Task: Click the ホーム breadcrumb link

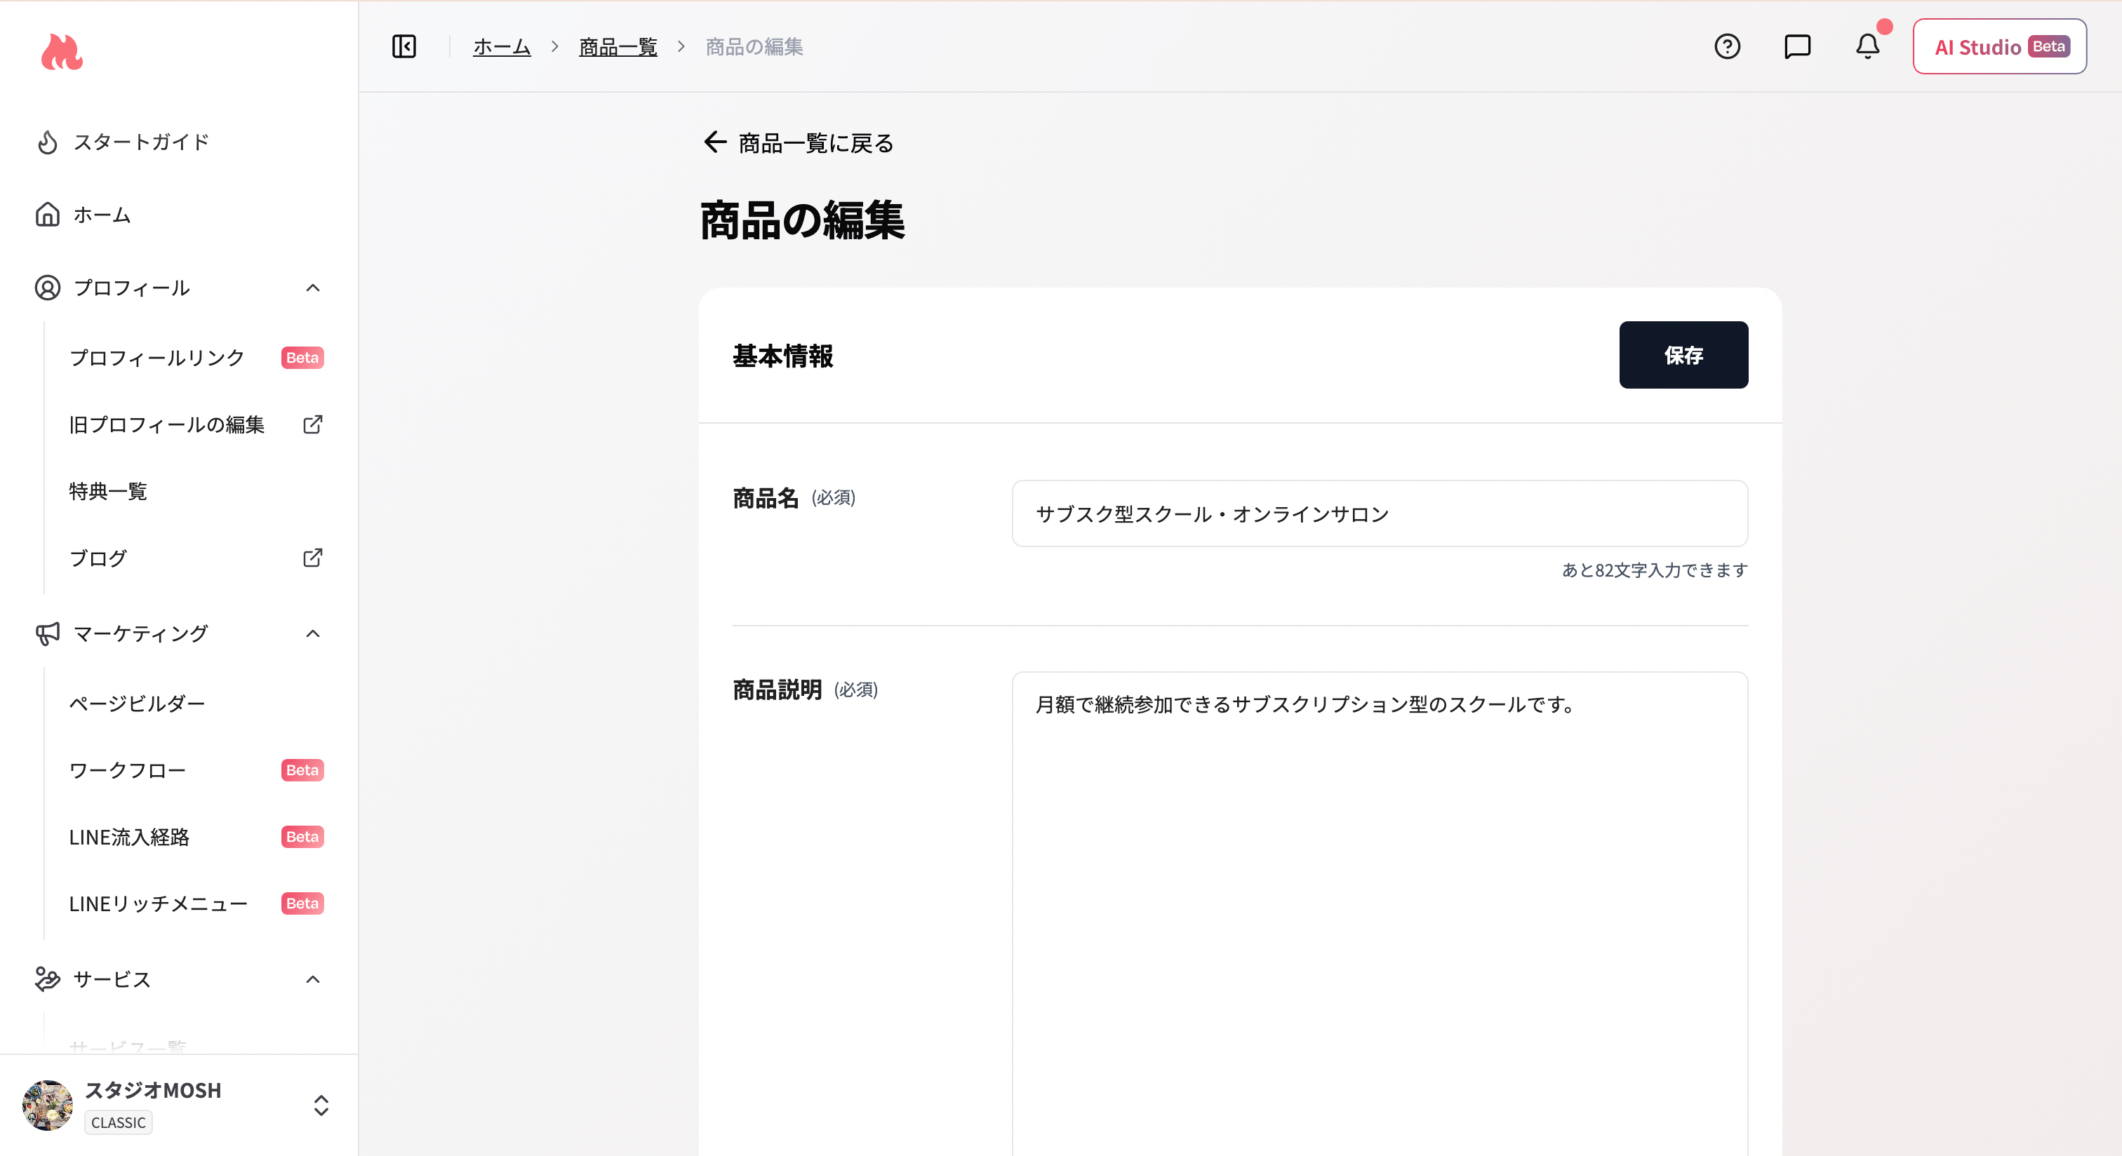Action: pos(502,47)
